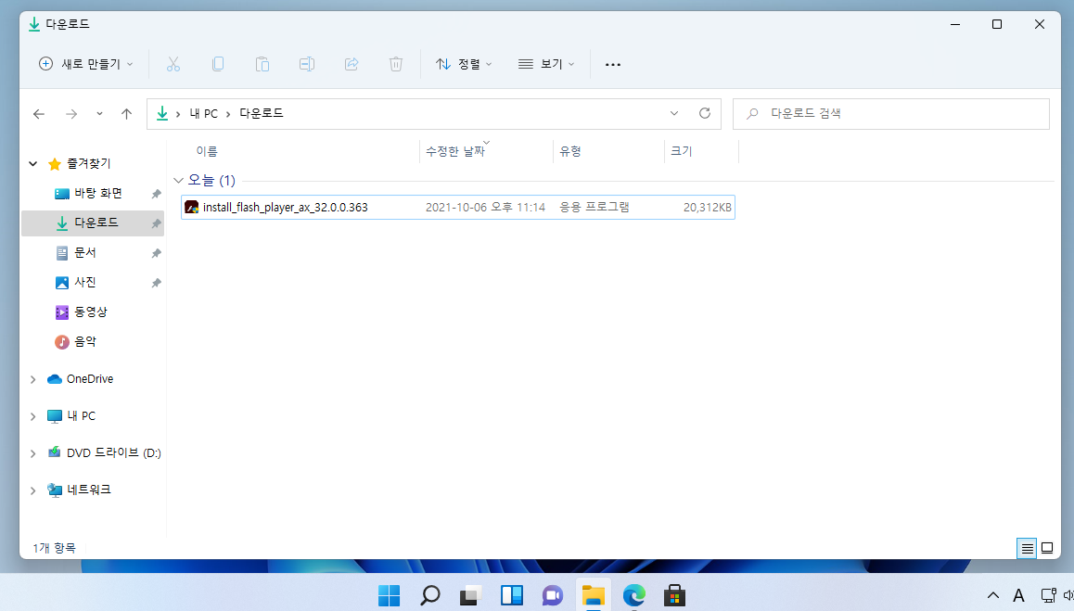Open 정렬 sort dropdown
This screenshot has height=611, width=1074.
464,64
